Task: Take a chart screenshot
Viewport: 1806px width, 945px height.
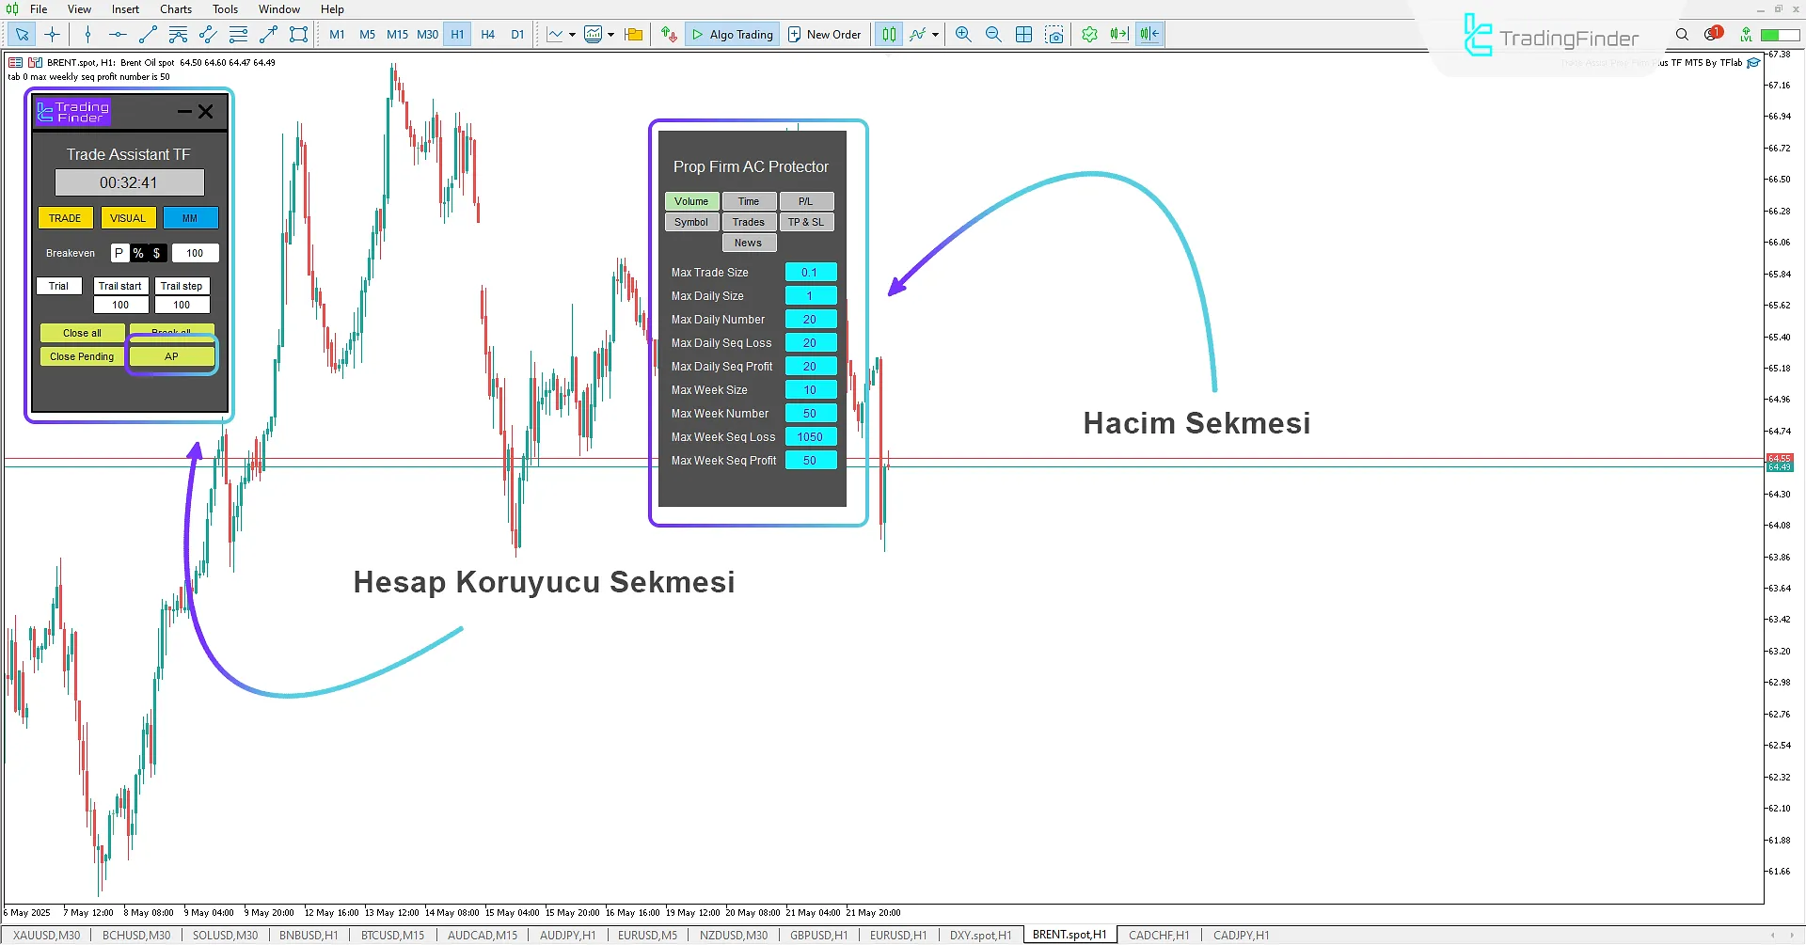Action: coord(1054,34)
